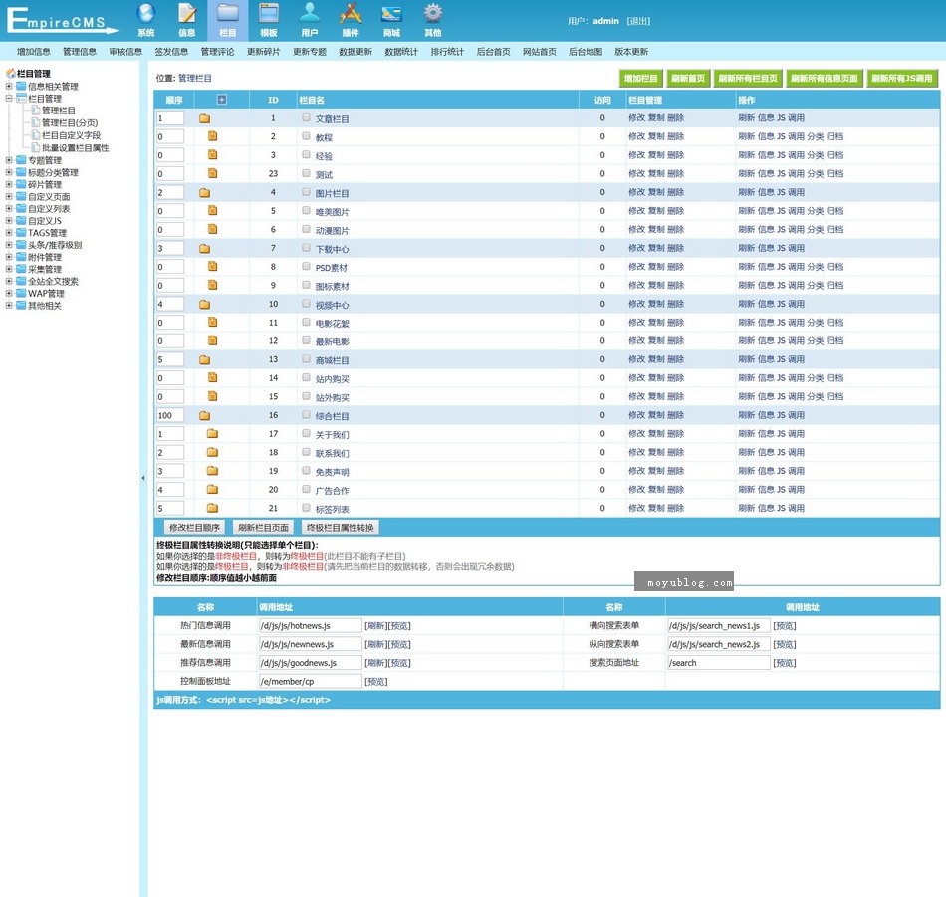Viewport: 946px width, 897px height.
Task: Click the 栏目管理 home icon in sidebar
Action: [11, 73]
